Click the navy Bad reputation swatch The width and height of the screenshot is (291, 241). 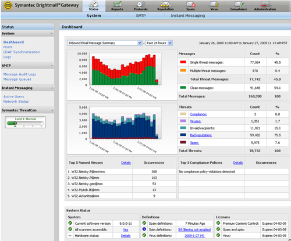tap(183, 135)
